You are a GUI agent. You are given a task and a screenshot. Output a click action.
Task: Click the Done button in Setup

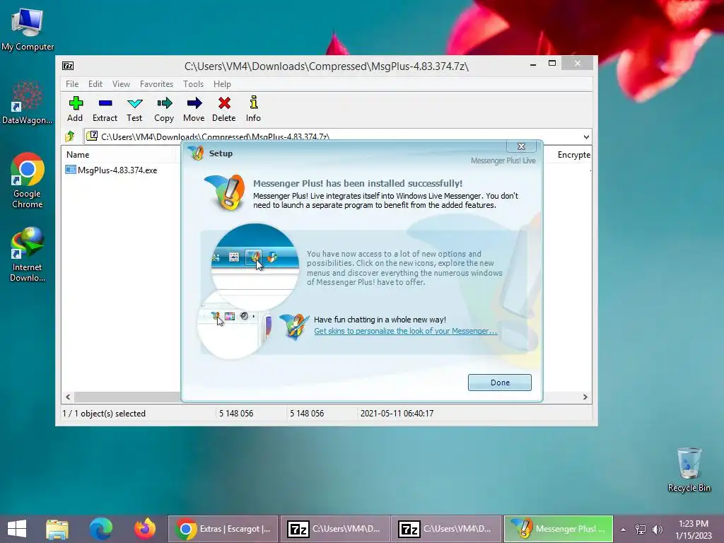pyautogui.click(x=500, y=383)
